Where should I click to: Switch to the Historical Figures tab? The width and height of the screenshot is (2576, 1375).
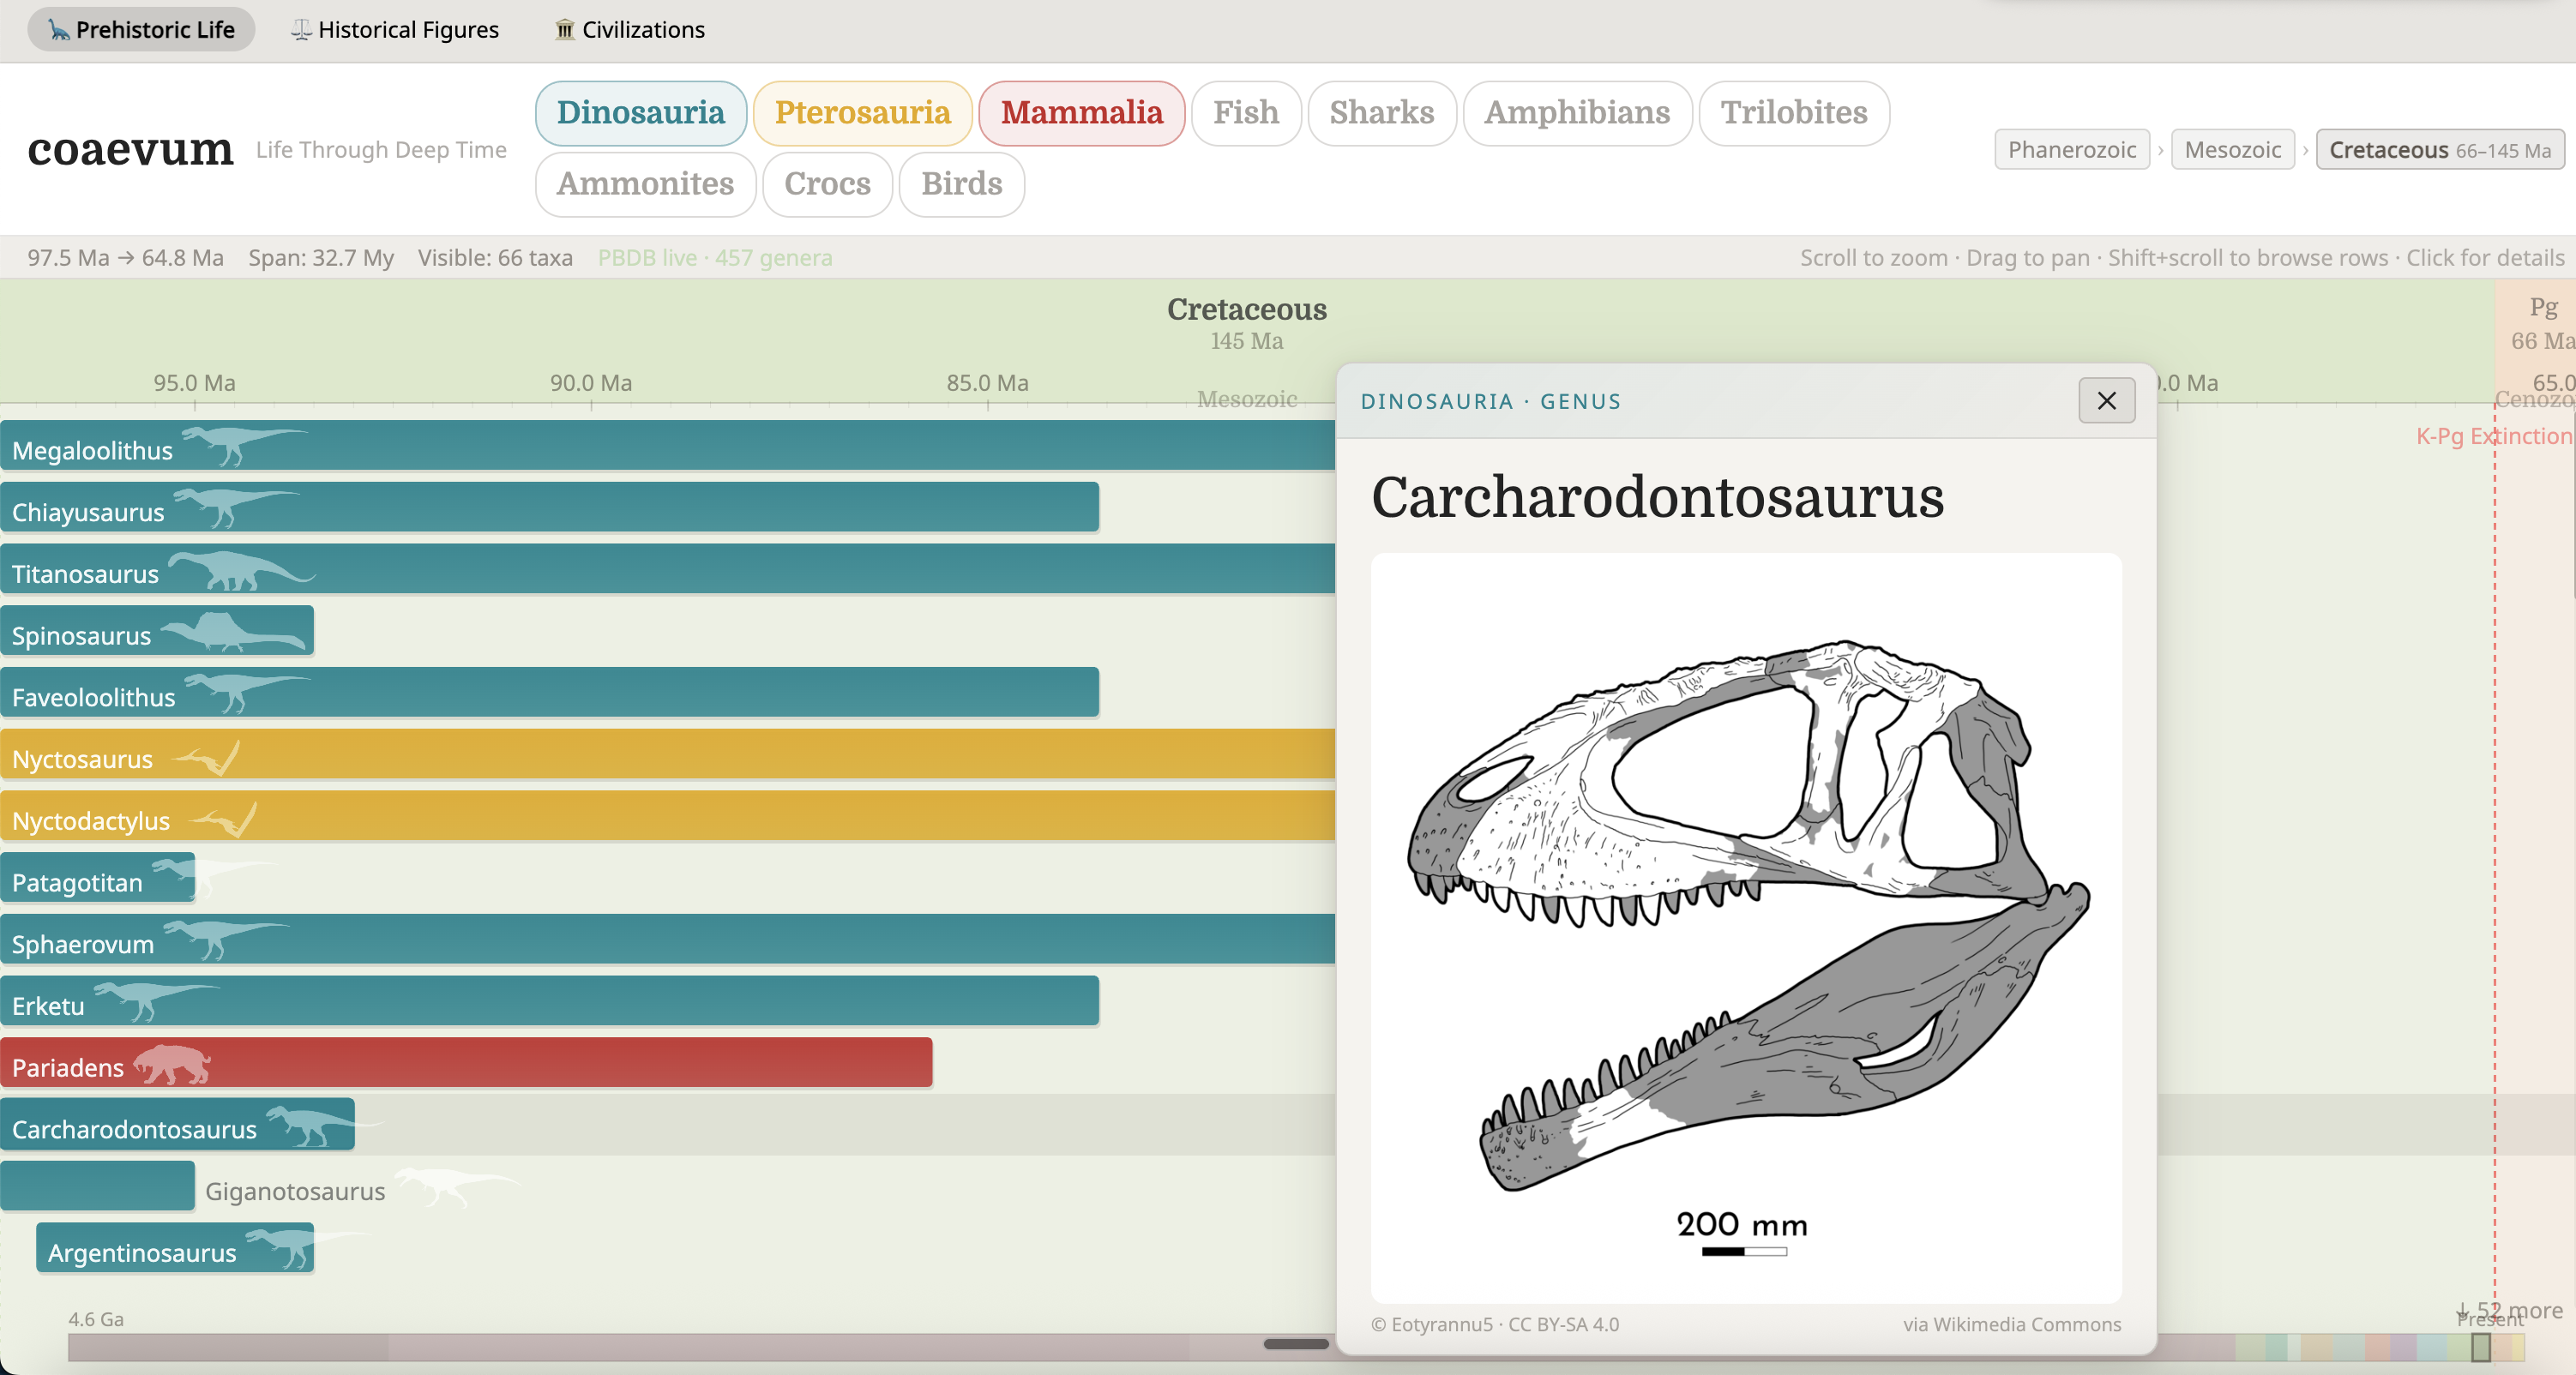point(395,30)
